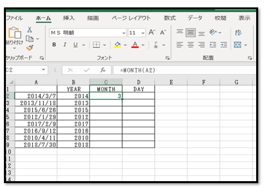The height and width of the screenshot is (192, 267).
Task: Select cell with year 2017
Action: coord(73,124)
